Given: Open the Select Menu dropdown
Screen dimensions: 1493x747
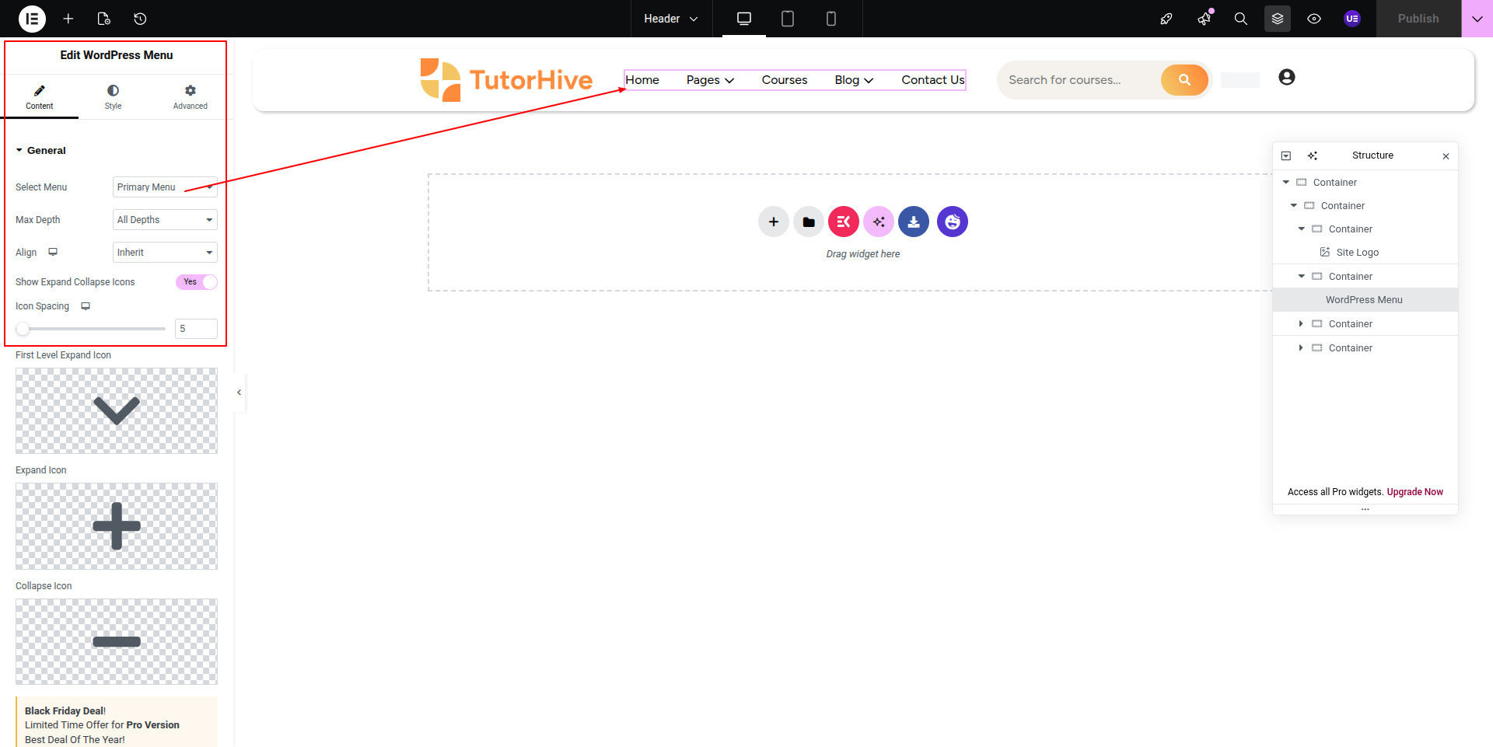Looking at the screenshot, I should click(x=165, y=187).
